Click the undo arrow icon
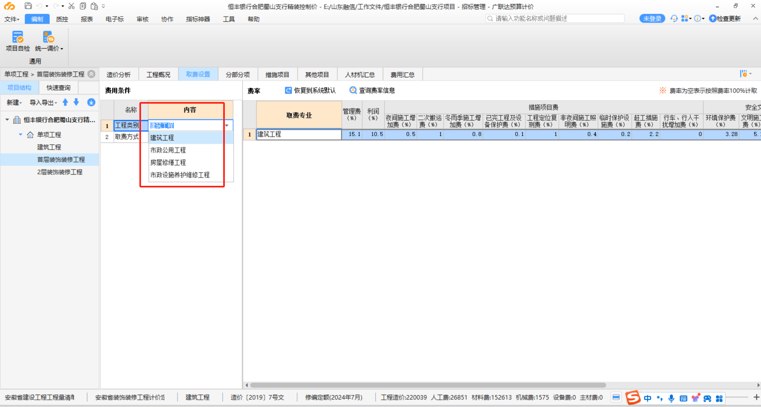This screenshot has width=761, height=407. click(39, 6)
